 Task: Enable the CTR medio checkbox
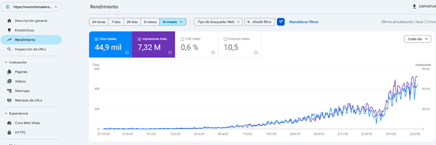(x=182, y=39)
